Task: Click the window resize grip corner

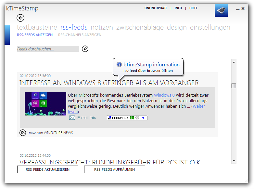Action: (247, 181)
